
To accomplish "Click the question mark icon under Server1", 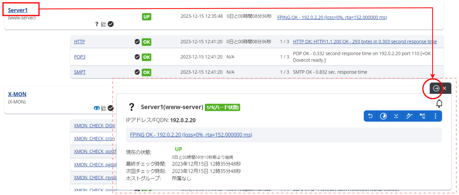I will click(x=97, y=24).
